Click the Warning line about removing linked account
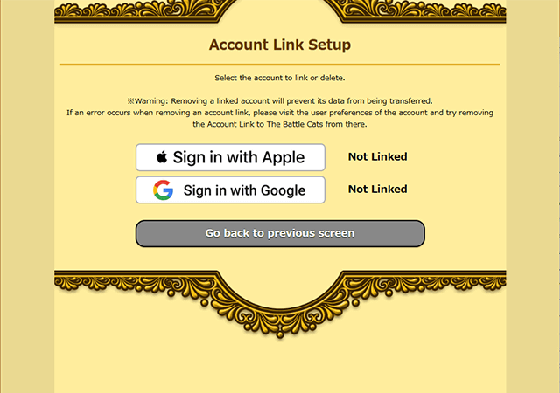The image size is (560, 393). coord(280,101)
